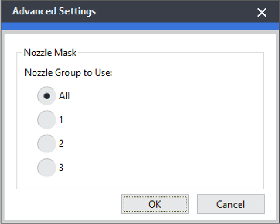
Task: Click blank space inside Nozzle Mask box
Action: [161, 125]
